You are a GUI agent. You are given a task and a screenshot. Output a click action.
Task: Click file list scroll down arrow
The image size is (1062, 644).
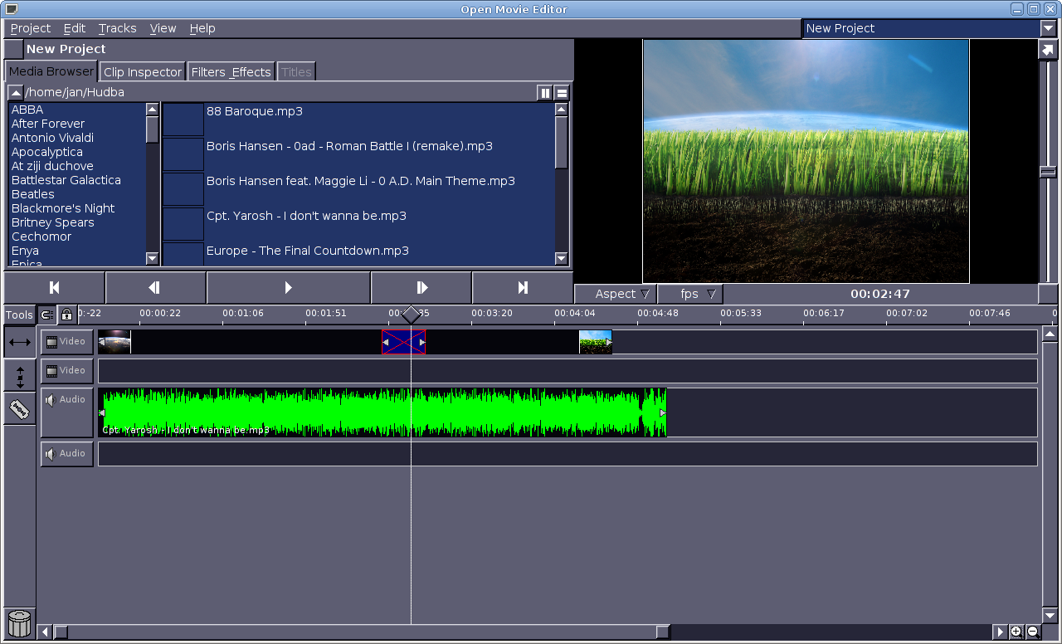pos(562,258)
